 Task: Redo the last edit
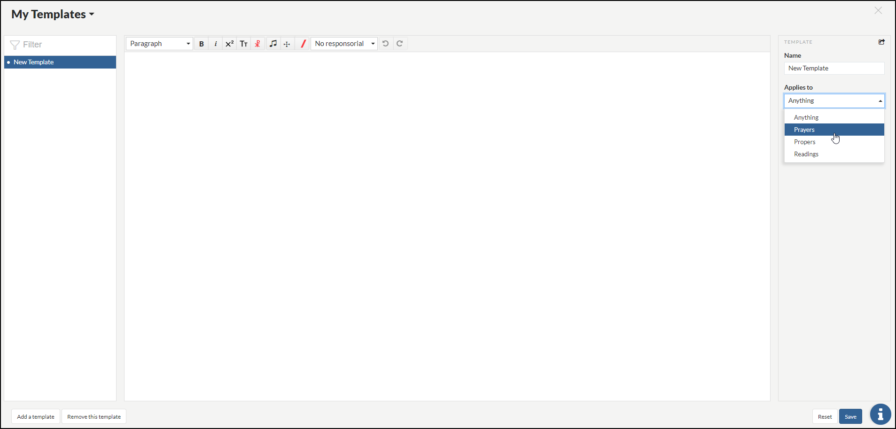[x=400, y=44]
